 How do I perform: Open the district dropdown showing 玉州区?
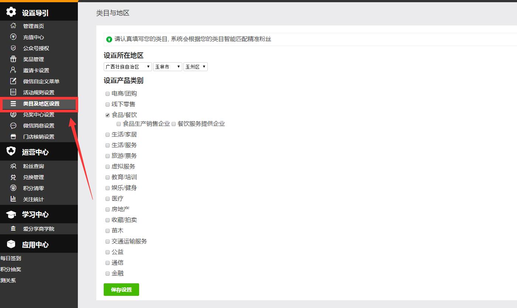(x=195, y=67)
